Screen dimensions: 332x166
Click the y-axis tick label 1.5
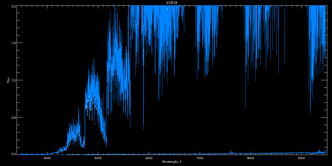13,43
